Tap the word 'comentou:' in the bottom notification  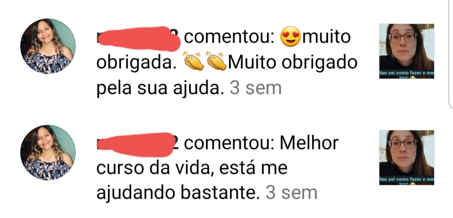[x=229, y=144]
